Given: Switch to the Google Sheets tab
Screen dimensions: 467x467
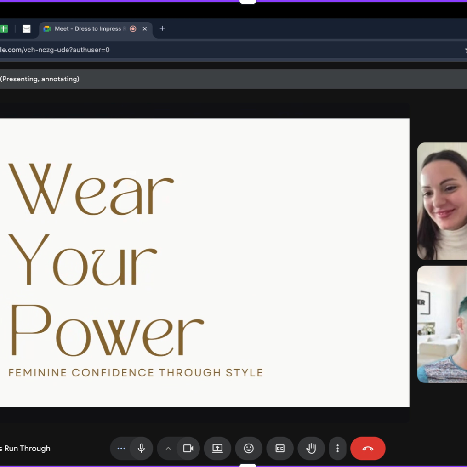Looking at the screenshot, I should (x=4, y=28).
